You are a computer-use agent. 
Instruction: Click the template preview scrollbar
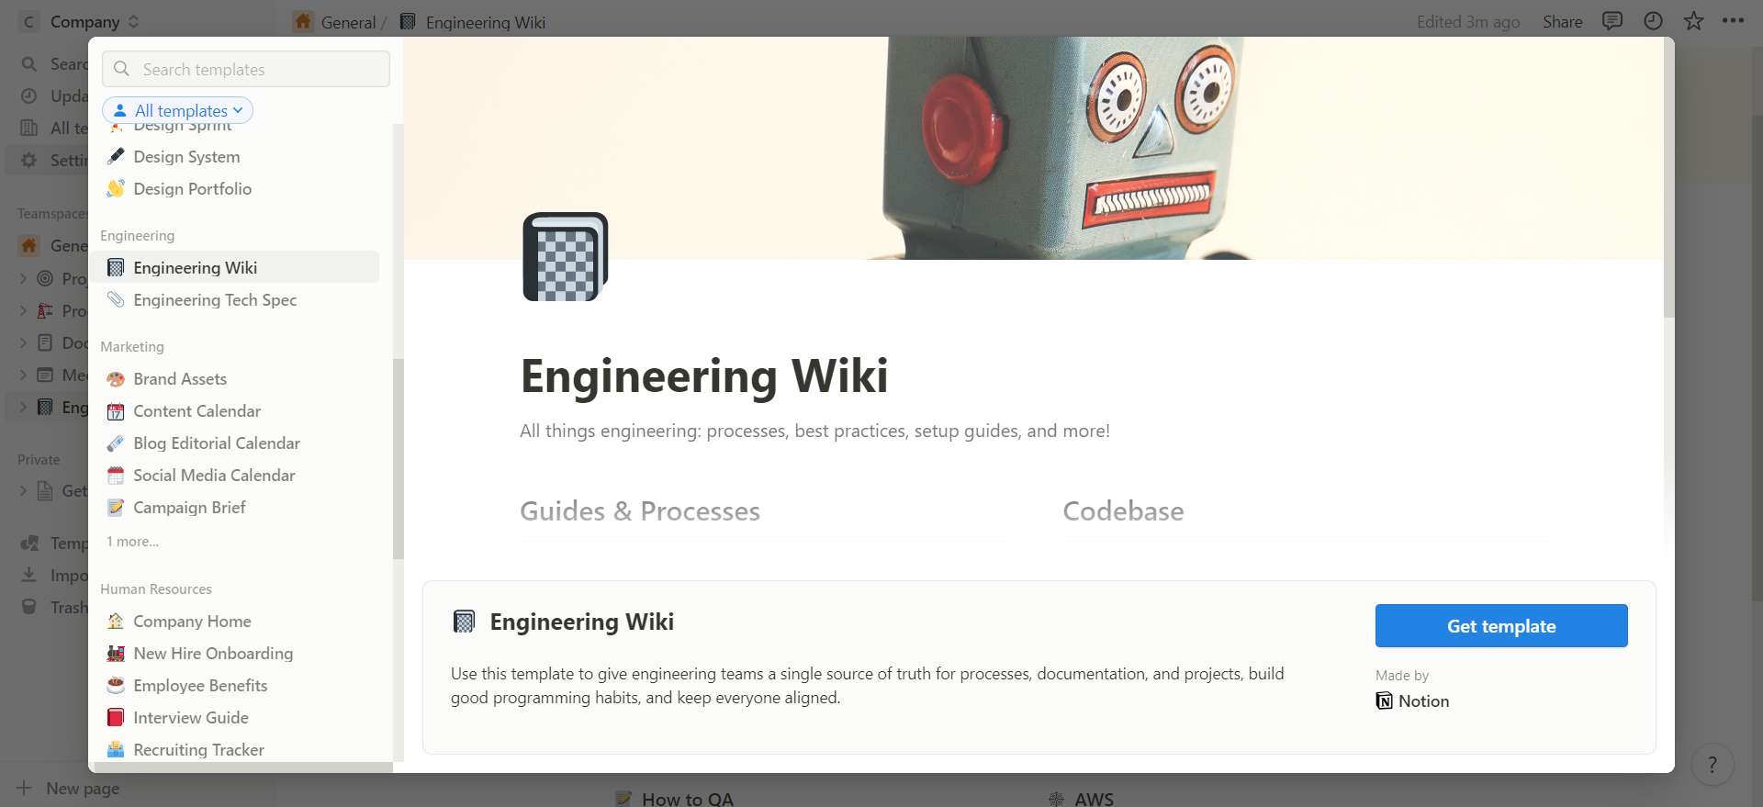1668,179
